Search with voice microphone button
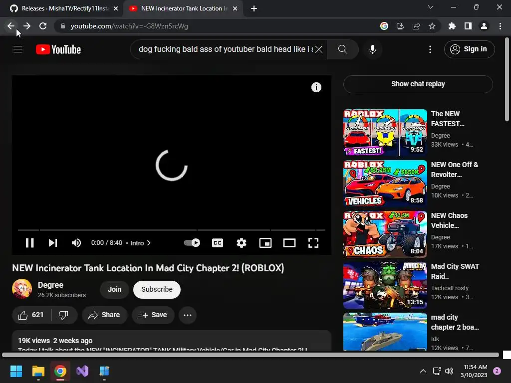 373,49
